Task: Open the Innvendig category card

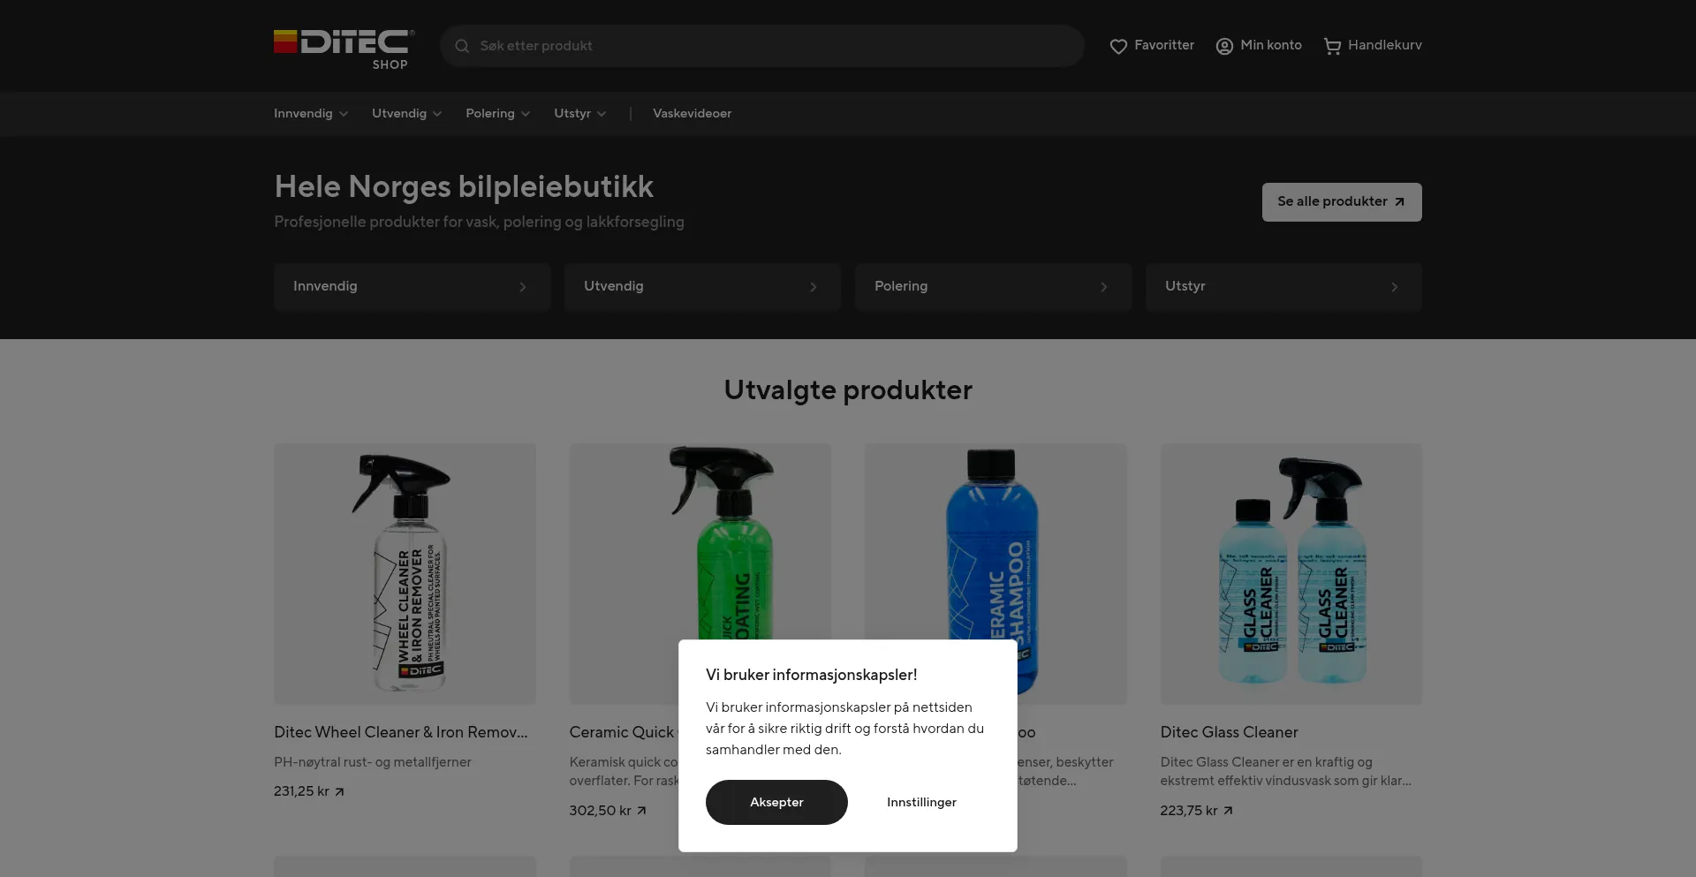Action: point(412,287)
